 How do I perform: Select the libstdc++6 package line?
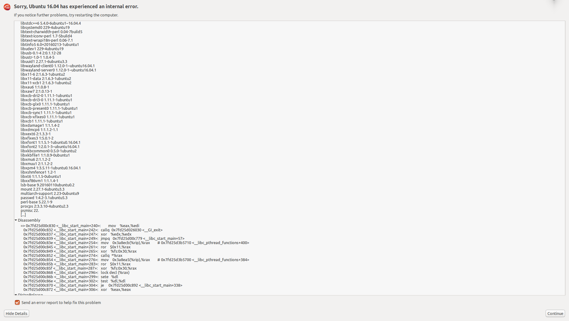pyautogui.click(x=50, y=23)
